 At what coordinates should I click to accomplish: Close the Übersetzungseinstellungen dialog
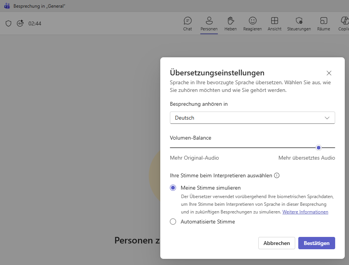[329, 73]
